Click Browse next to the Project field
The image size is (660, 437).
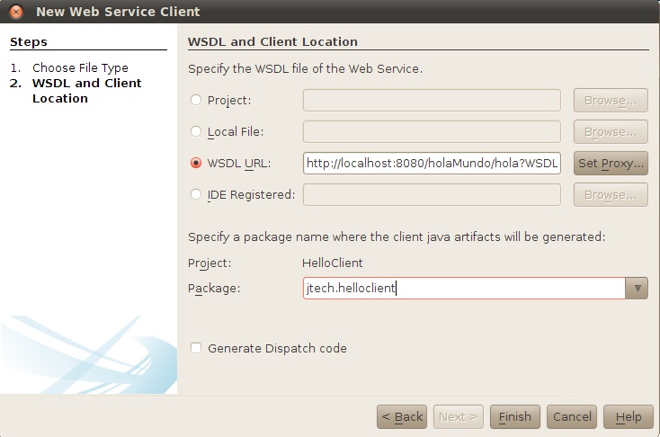coord(611,101)
